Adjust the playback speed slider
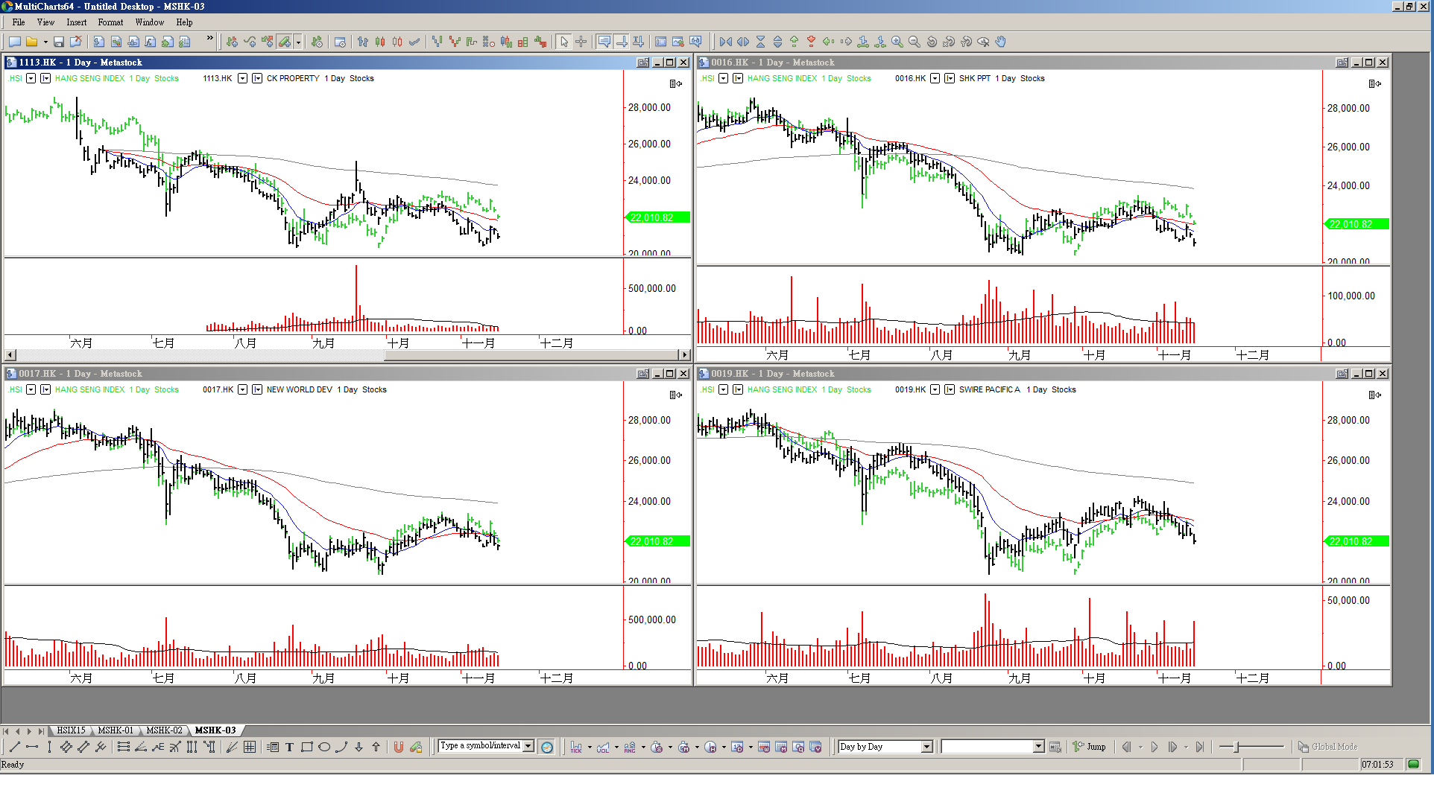This screenshot has height=787, width=1434. [x=1236, y=747]
